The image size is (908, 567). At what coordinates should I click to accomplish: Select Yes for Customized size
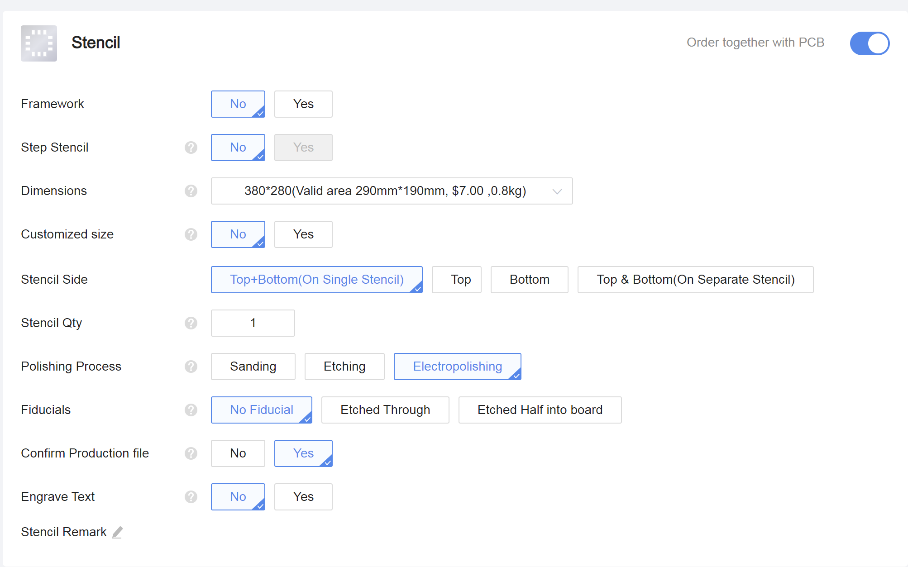click(303, 234)
